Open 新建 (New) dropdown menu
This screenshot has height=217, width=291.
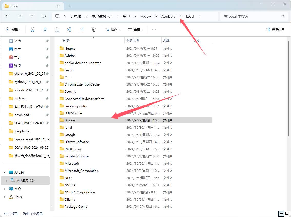(x=14, y=30)
